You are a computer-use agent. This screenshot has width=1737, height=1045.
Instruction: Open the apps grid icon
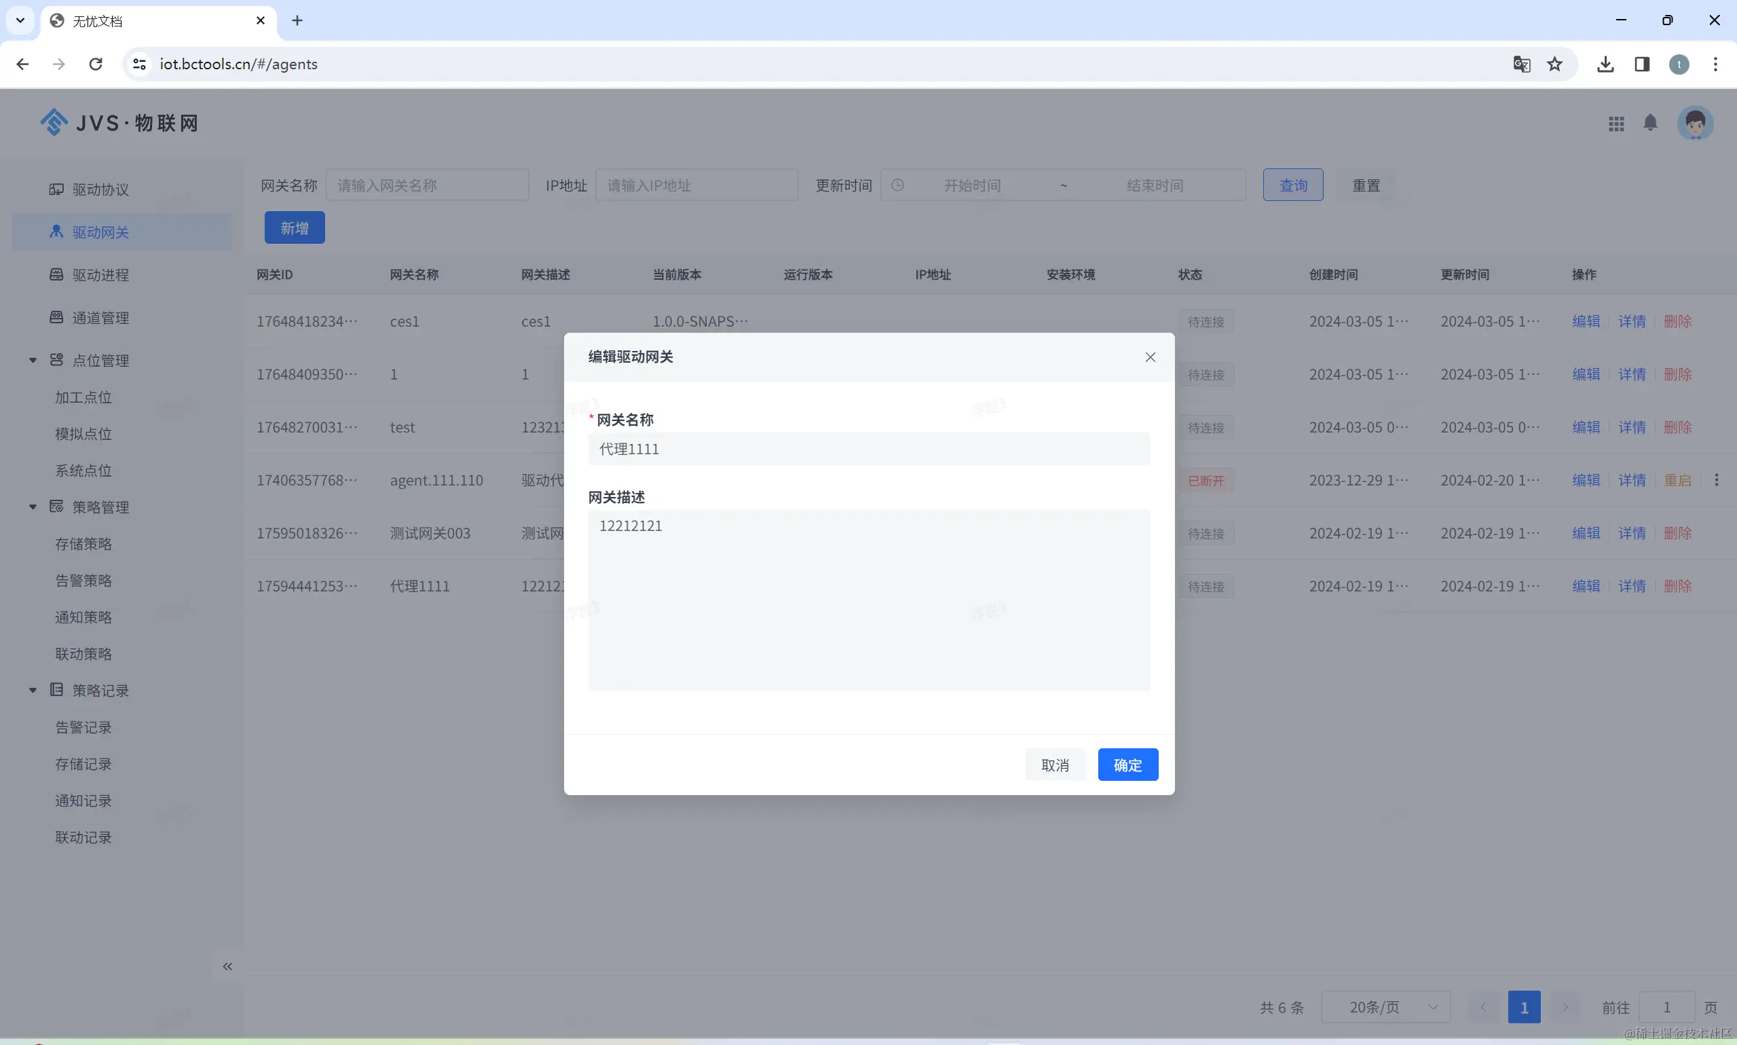click(1616, 124)
